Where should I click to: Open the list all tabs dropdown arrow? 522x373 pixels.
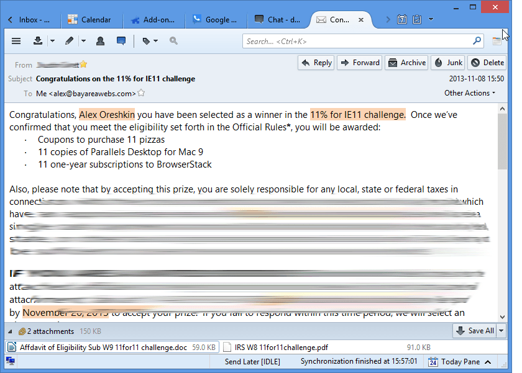pos(431,19)
